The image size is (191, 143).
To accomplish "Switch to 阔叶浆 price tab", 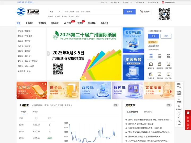I will click(x=35, y=112).
